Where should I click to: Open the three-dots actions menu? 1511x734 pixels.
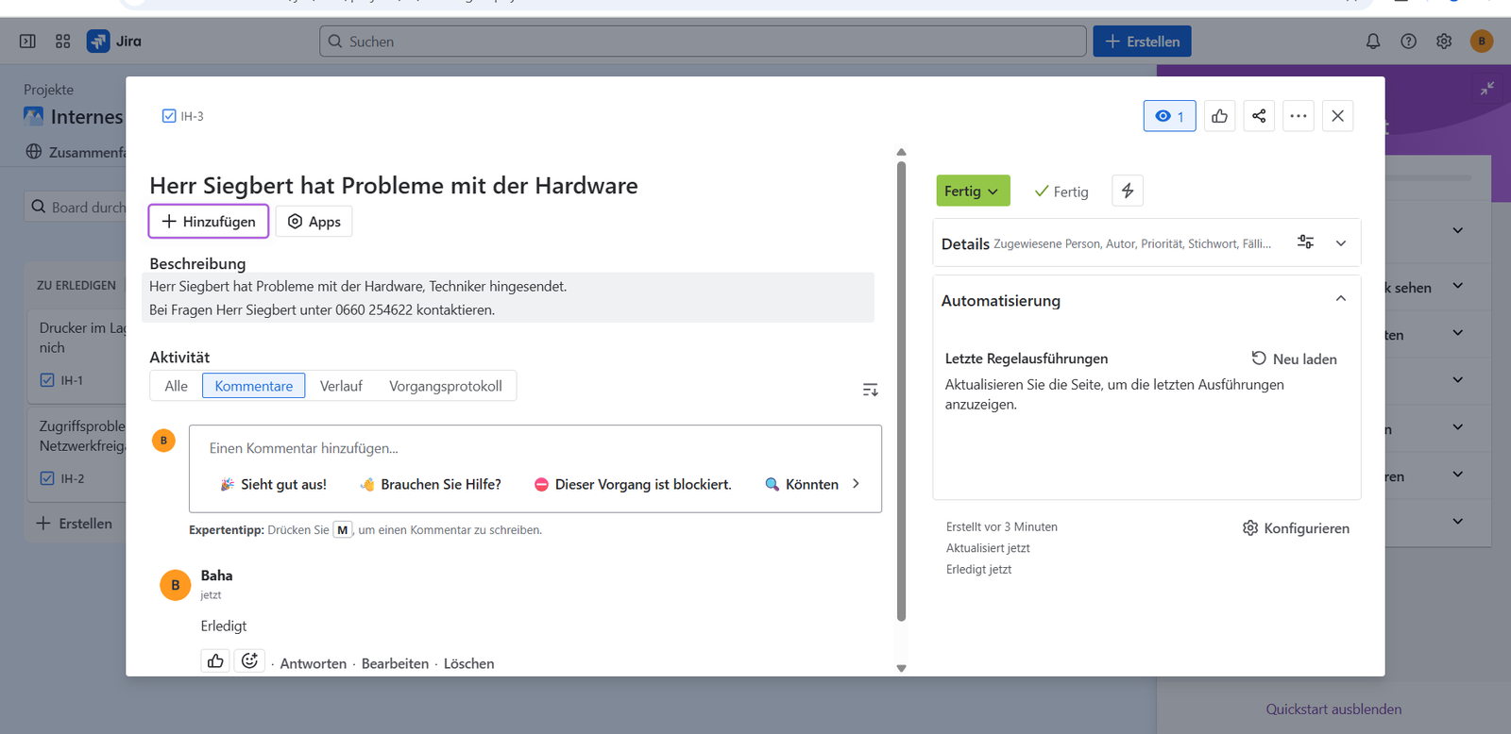1299,116
